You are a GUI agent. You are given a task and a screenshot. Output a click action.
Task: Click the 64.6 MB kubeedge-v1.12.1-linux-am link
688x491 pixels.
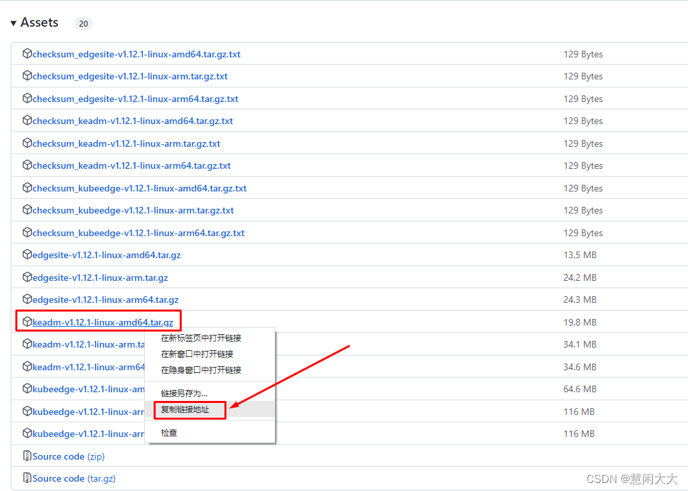pos(89,389)
